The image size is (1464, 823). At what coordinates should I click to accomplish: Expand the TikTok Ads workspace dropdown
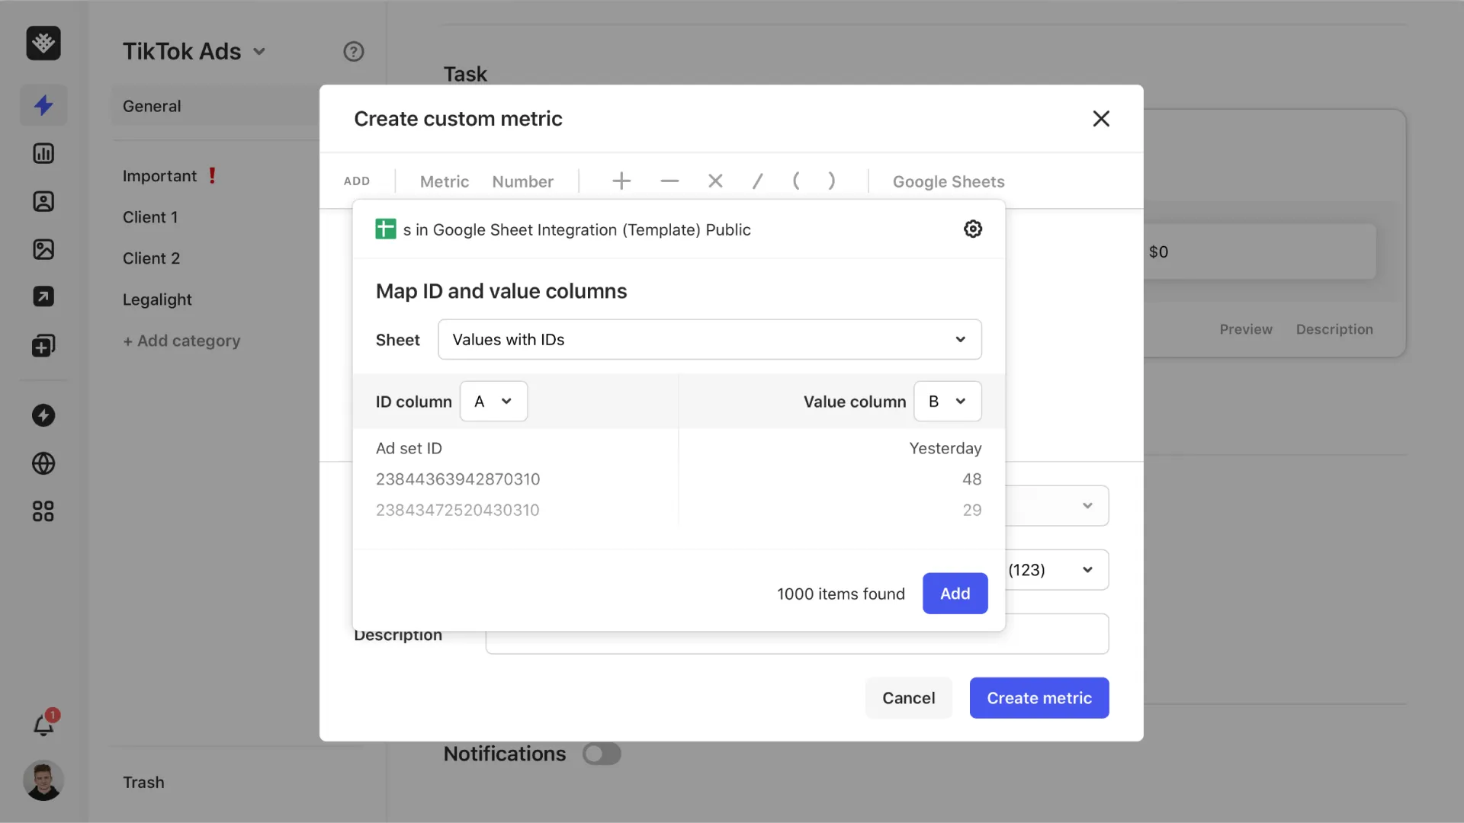point(259,51)
